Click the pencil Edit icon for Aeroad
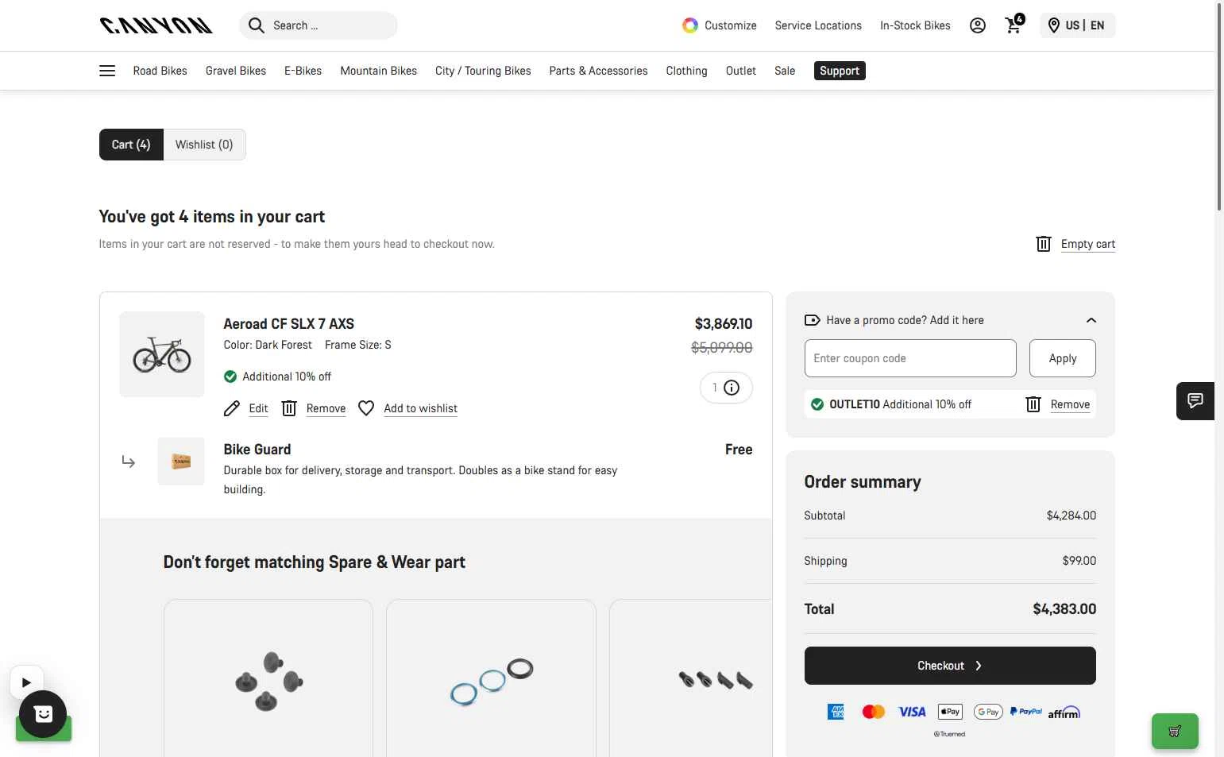The width and height of the screenshot is (1224, 757). [x=232, y=408]
